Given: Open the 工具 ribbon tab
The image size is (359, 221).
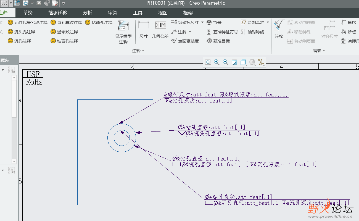Looking at the screenshot, I should pos(138,13).
